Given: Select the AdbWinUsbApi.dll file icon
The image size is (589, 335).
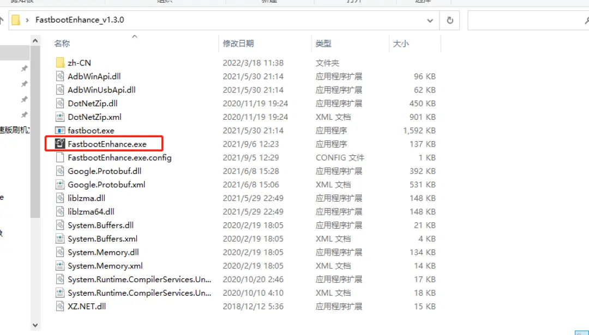Looking at the screenshot, I should pos(60,90).
